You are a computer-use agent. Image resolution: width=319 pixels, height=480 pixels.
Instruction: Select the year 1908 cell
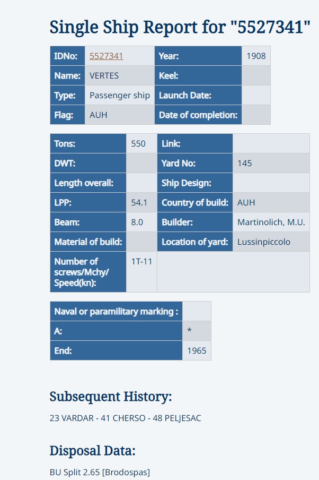(256, 56)
